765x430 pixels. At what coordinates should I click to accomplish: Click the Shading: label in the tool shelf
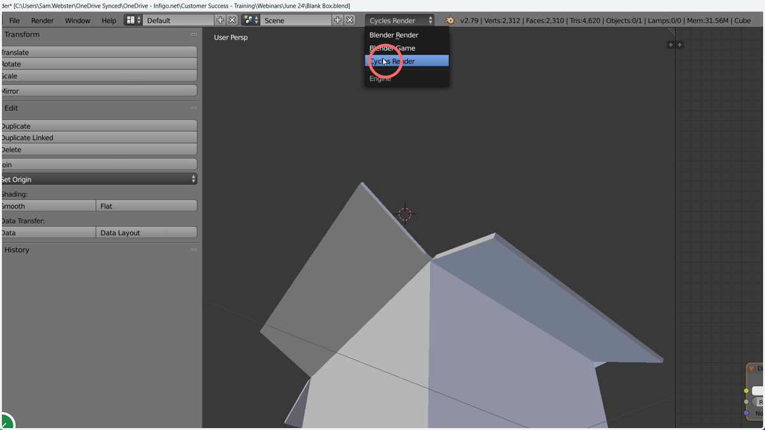pos(15,194)
